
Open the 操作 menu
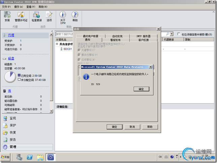point(19,7)
